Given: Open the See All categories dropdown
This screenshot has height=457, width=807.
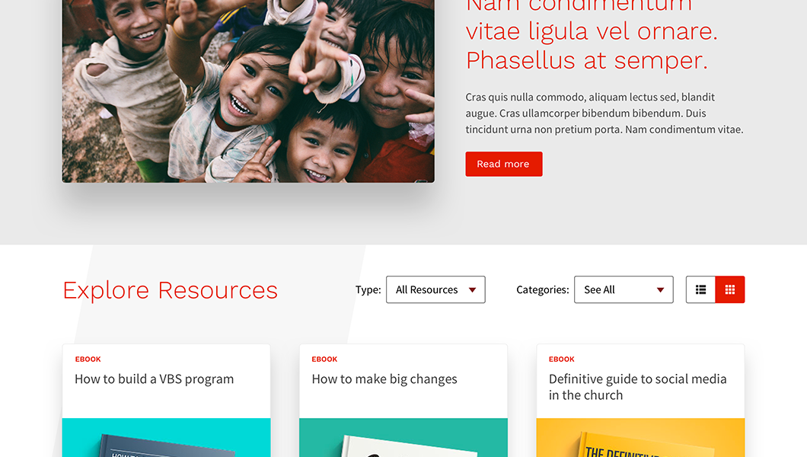Looking at the screenshot, I should 624,289.
